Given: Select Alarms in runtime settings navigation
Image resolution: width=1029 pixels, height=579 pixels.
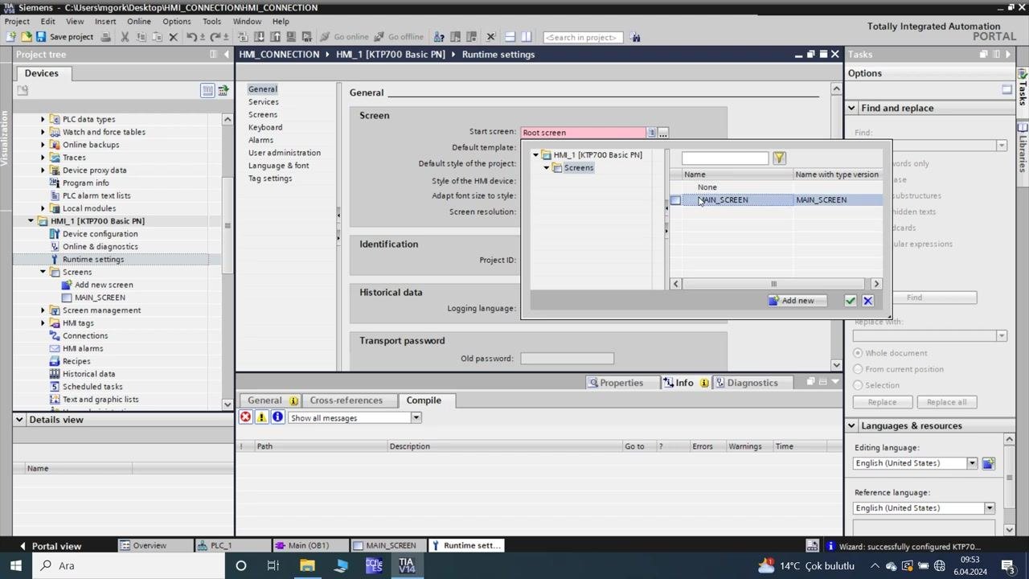Looking at the screenshot, I should coord(260,140).
